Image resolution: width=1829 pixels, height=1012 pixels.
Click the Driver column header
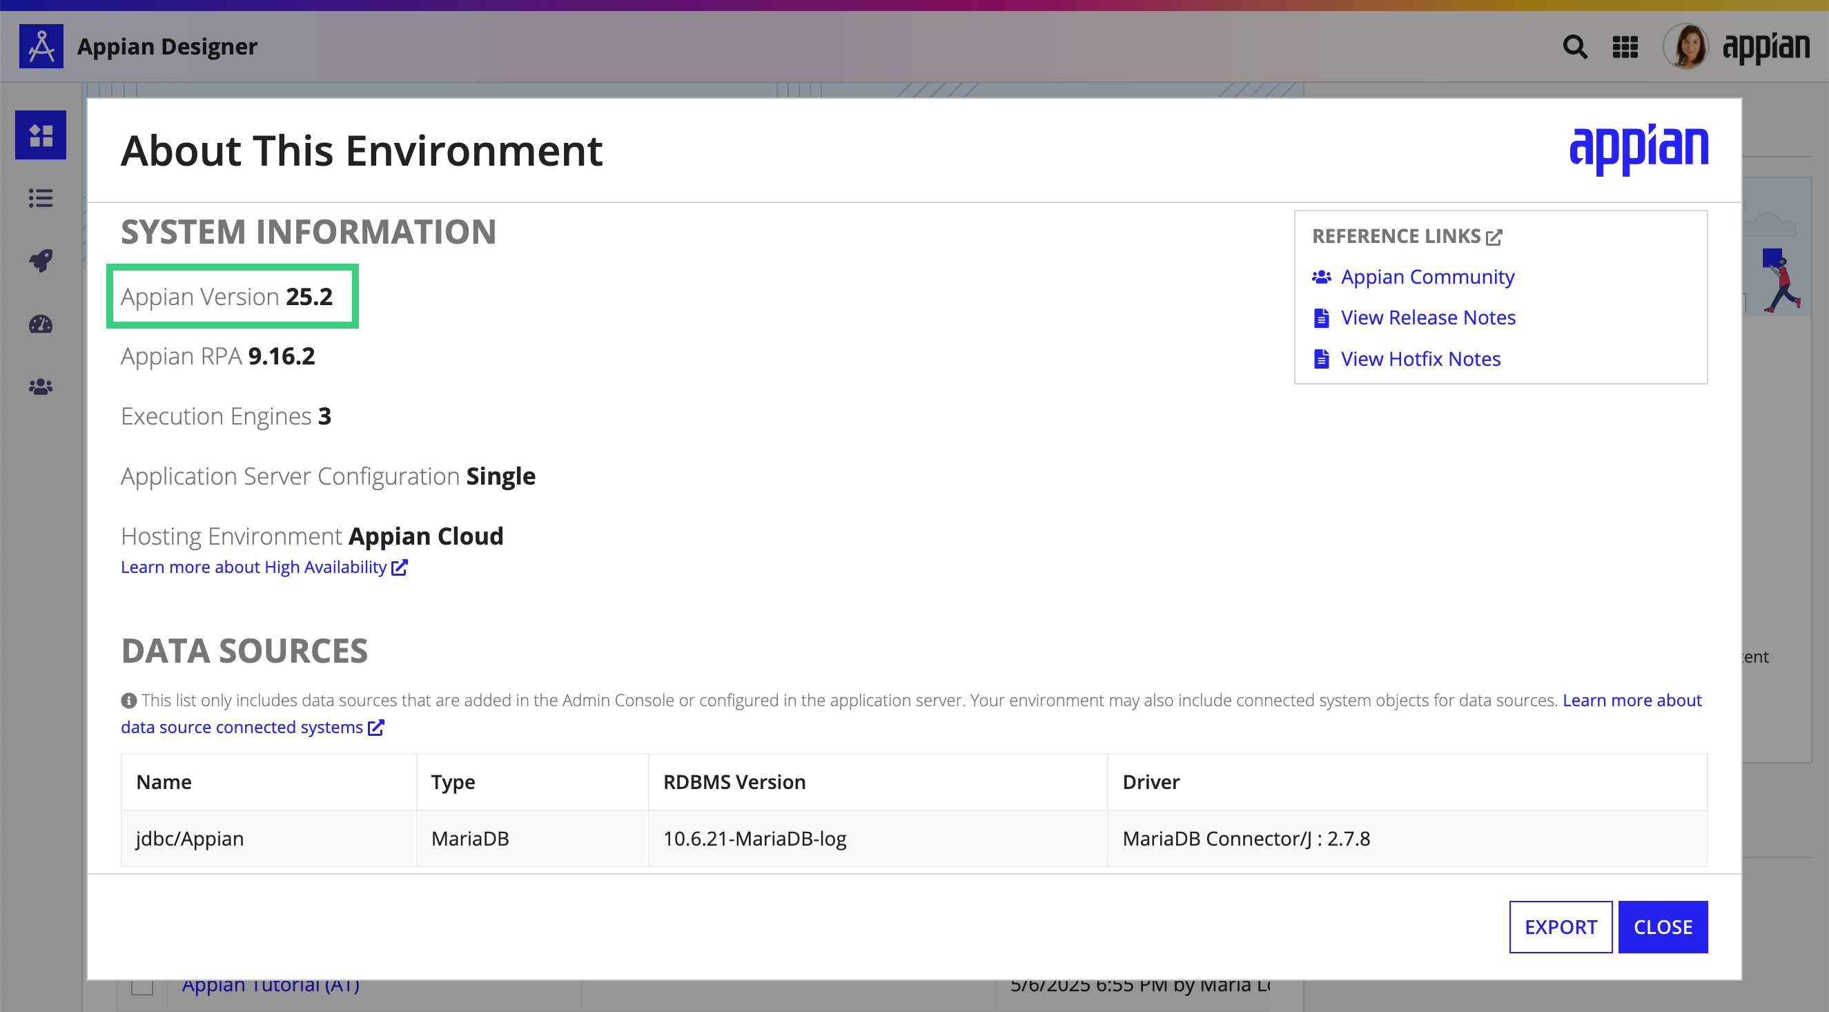pos(1407,782)
